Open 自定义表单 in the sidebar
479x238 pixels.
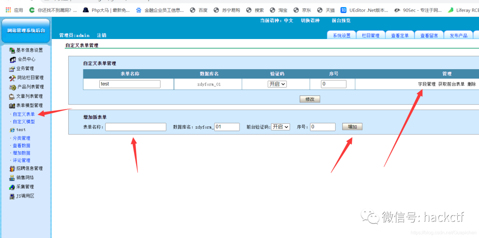click(24, 114)
